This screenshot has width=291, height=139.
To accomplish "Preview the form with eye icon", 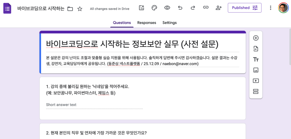I will (x=167, y=8).
